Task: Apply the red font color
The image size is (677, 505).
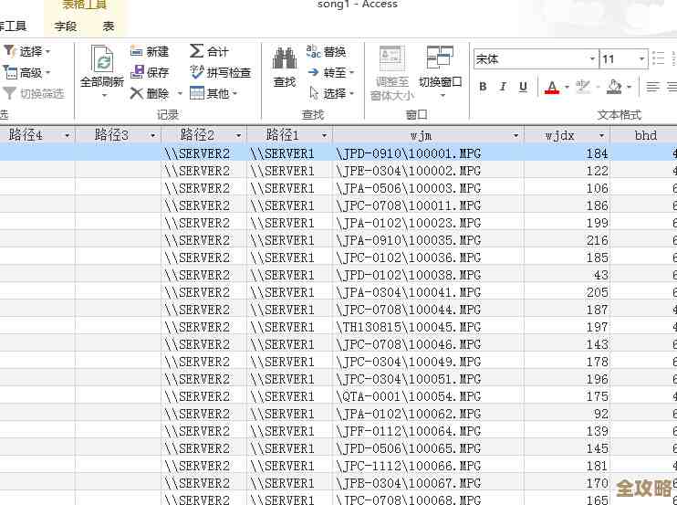Action: 551,88
